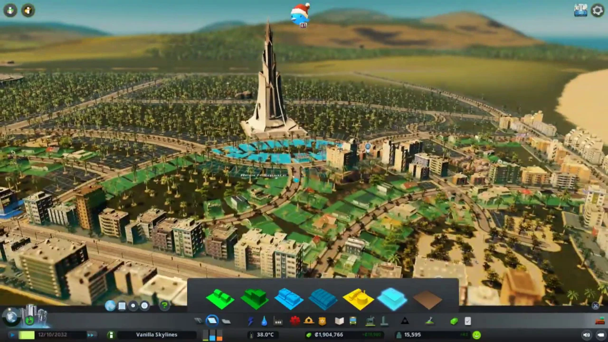Screen dimensions: 608x342
Task: Open the Police department menu
Action: click(323, 322)
